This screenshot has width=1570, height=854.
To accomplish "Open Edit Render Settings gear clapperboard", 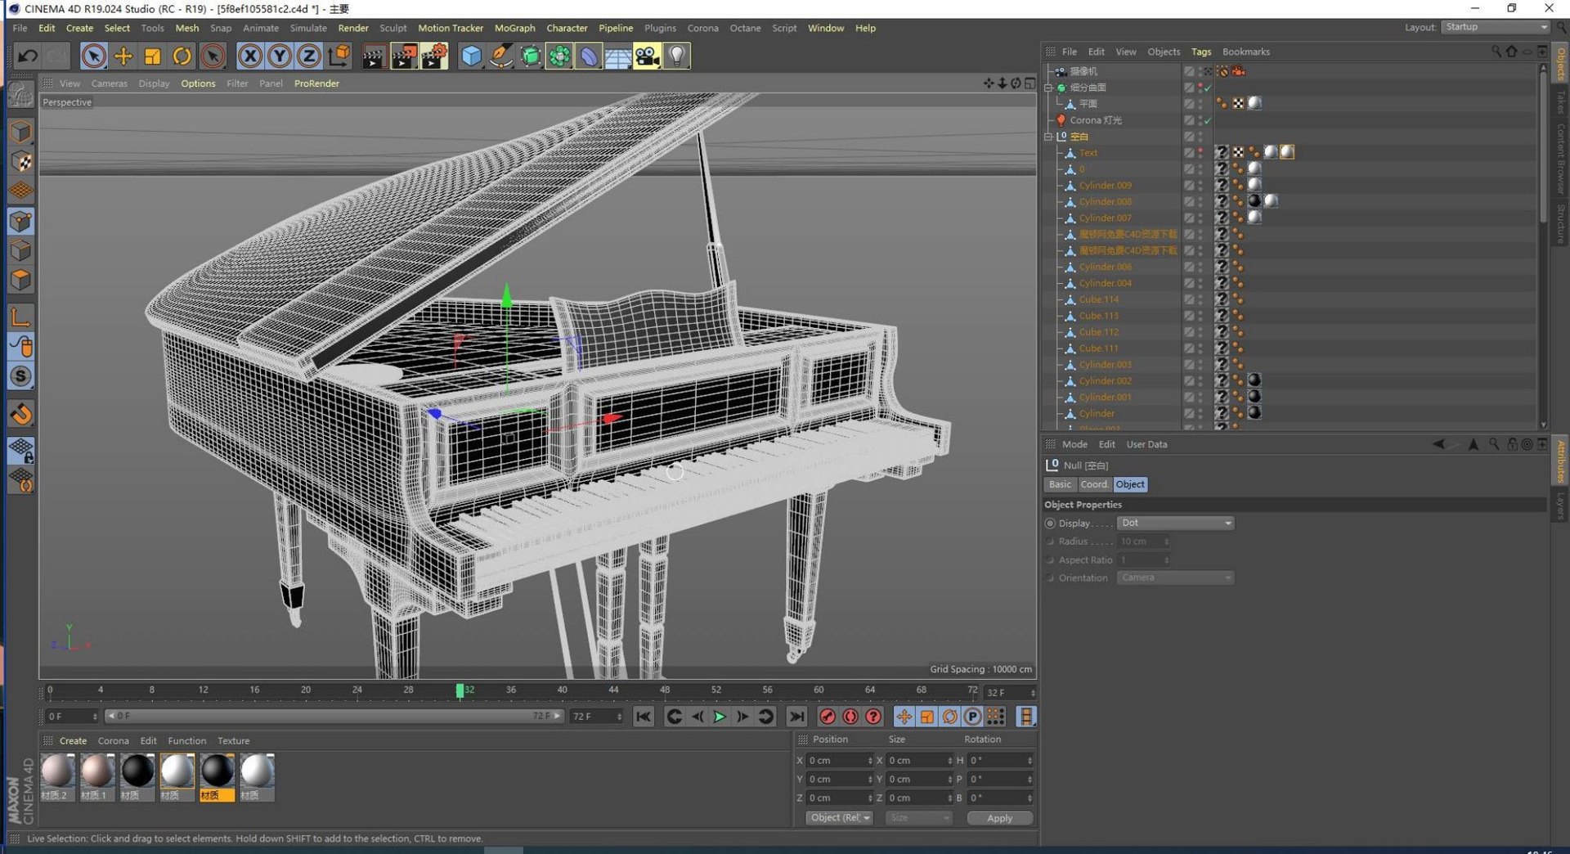I will click(433, 56).
